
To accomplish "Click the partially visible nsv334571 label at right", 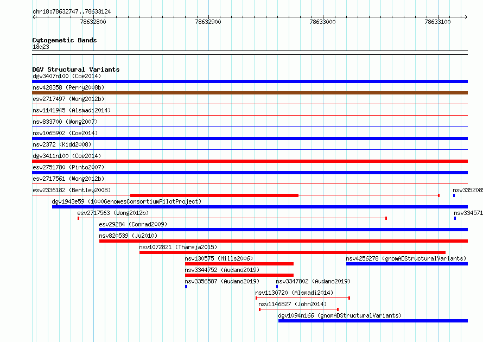I will (468, 213).
